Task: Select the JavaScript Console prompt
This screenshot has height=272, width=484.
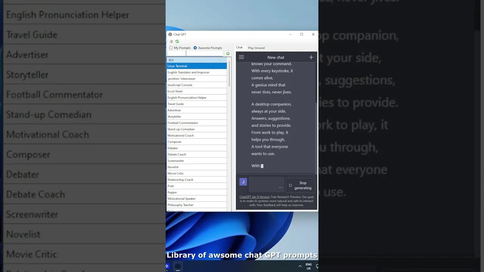Action: click(197, 85)
